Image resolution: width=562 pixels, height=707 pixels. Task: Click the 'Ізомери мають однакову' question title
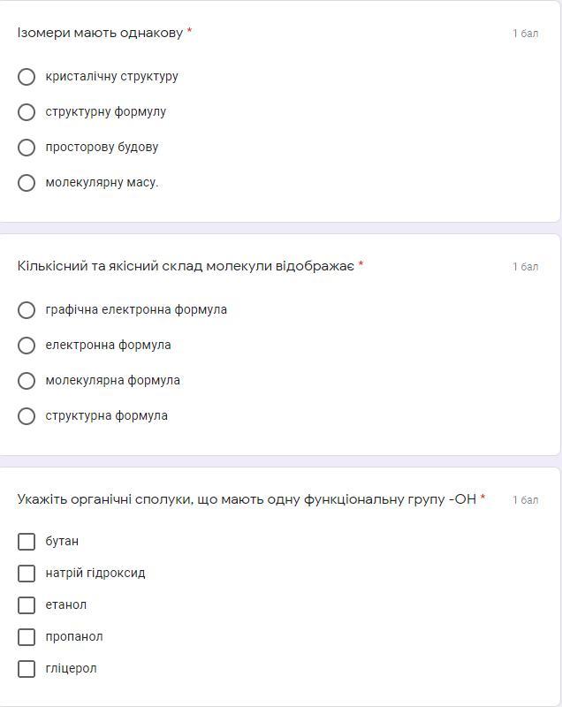[x=100, y=33]
